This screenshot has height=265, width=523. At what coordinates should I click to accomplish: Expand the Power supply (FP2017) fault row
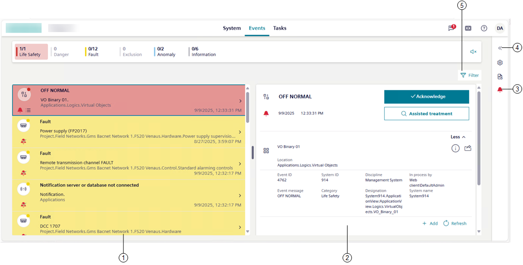pos(240,132)
